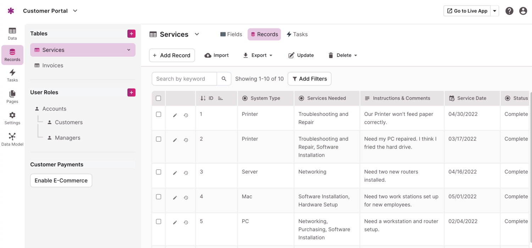Toggle the select-all checkbox in header
532x248 pixels.
click(x=159, y=98)
